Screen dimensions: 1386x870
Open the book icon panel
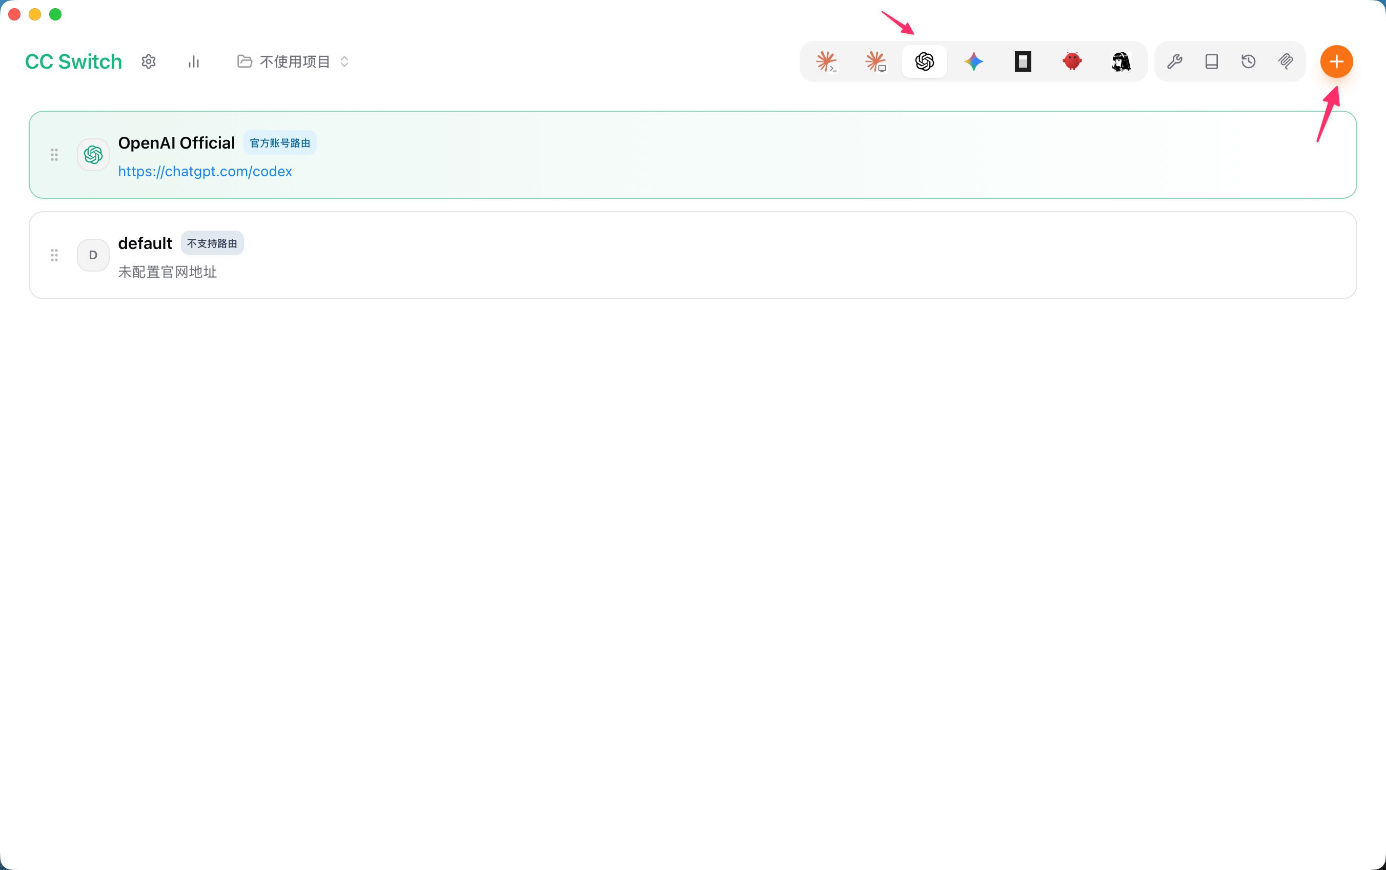[x=1212, y=61]
